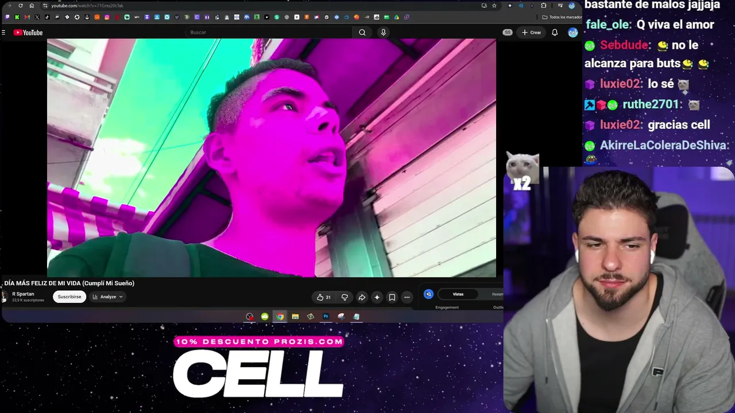Open the Gmail bookmark icon

tap(27, 17)
